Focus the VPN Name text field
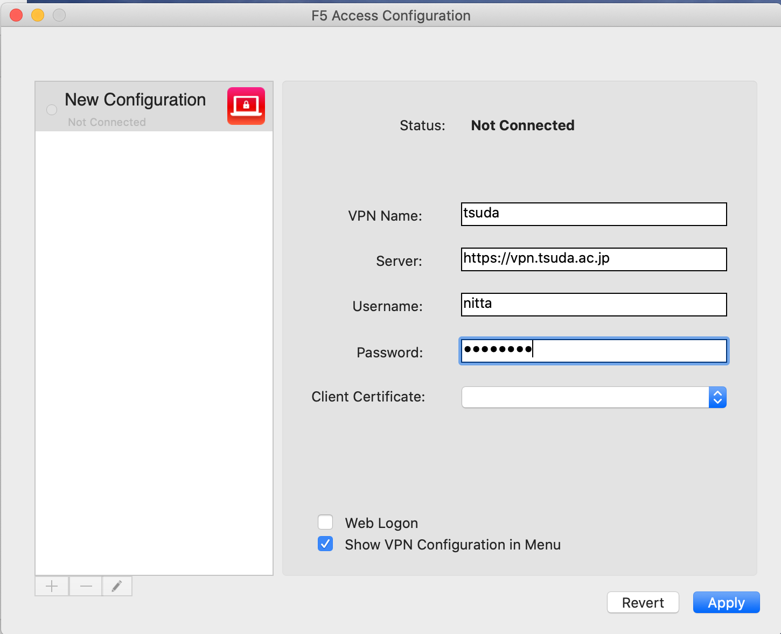Viewport: 781px width, 634px height. 594,214
